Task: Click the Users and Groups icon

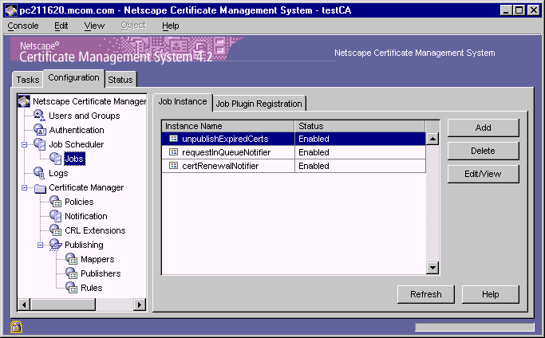Action: coord(39,116)
